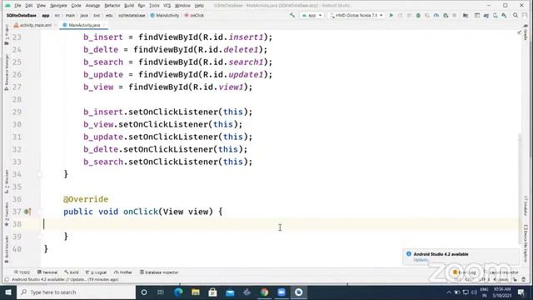
Task: Collapse the method fold marker at line 34
Action: 40,174
